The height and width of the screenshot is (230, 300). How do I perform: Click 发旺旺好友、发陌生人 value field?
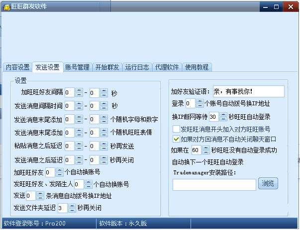pyautogui.click(x=79, y=184)
